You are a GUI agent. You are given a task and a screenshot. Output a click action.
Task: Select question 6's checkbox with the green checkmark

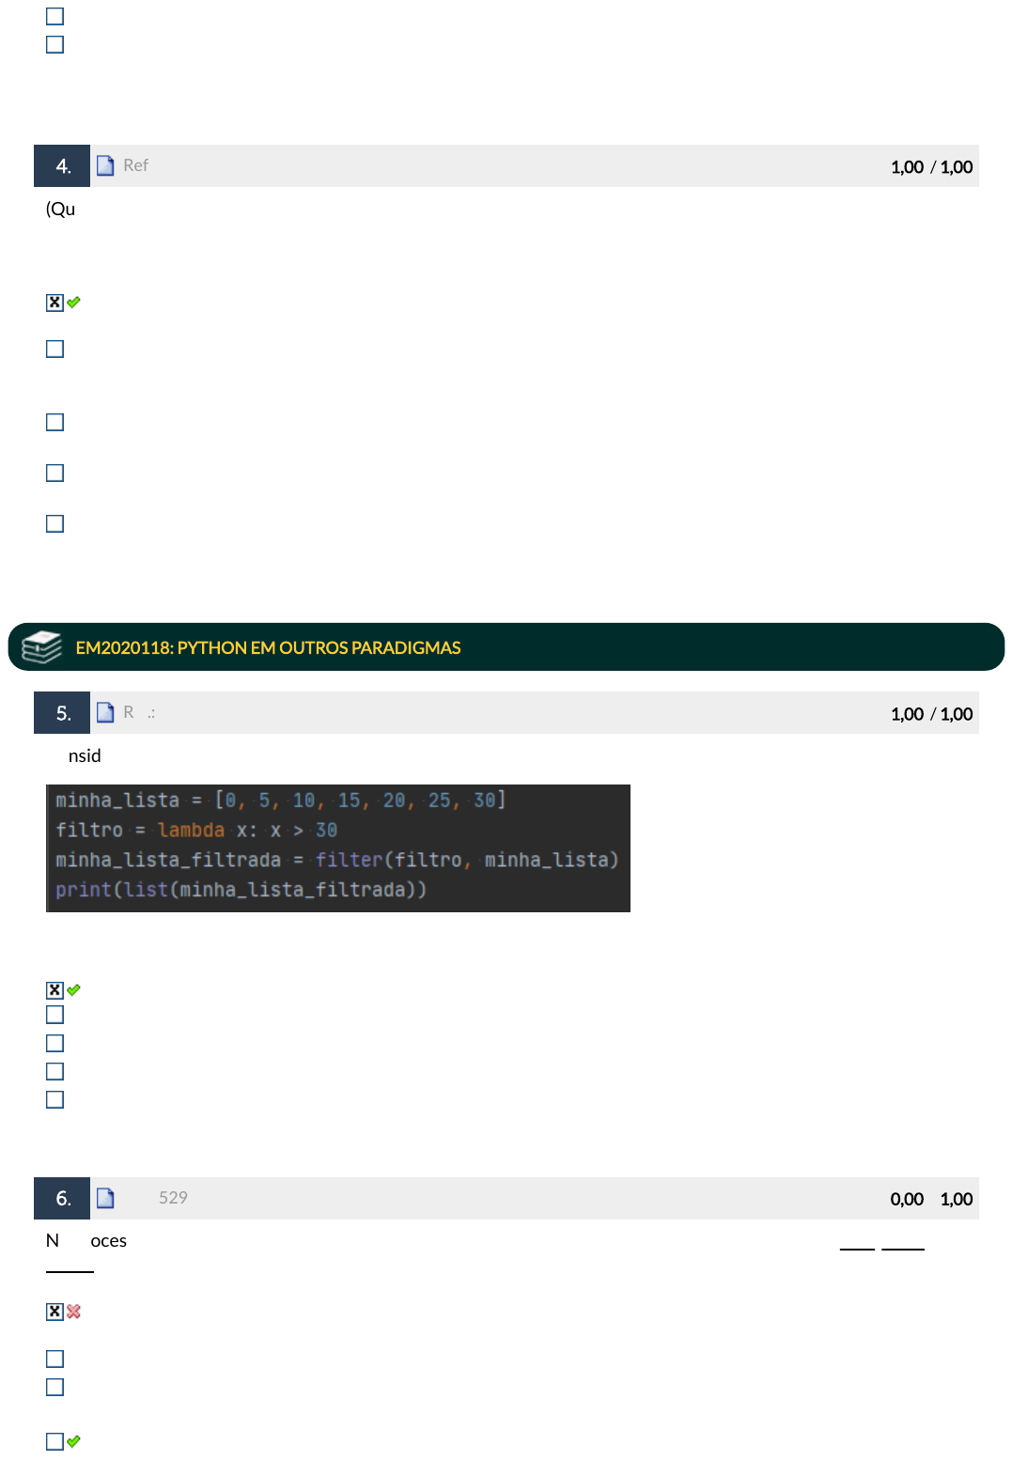[54, 1441]
